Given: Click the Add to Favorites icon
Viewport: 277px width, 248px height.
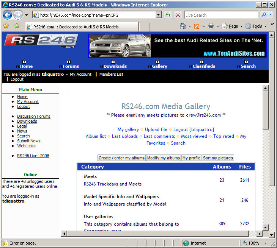Looking at the screenshot, I should (x=16, y=26).
